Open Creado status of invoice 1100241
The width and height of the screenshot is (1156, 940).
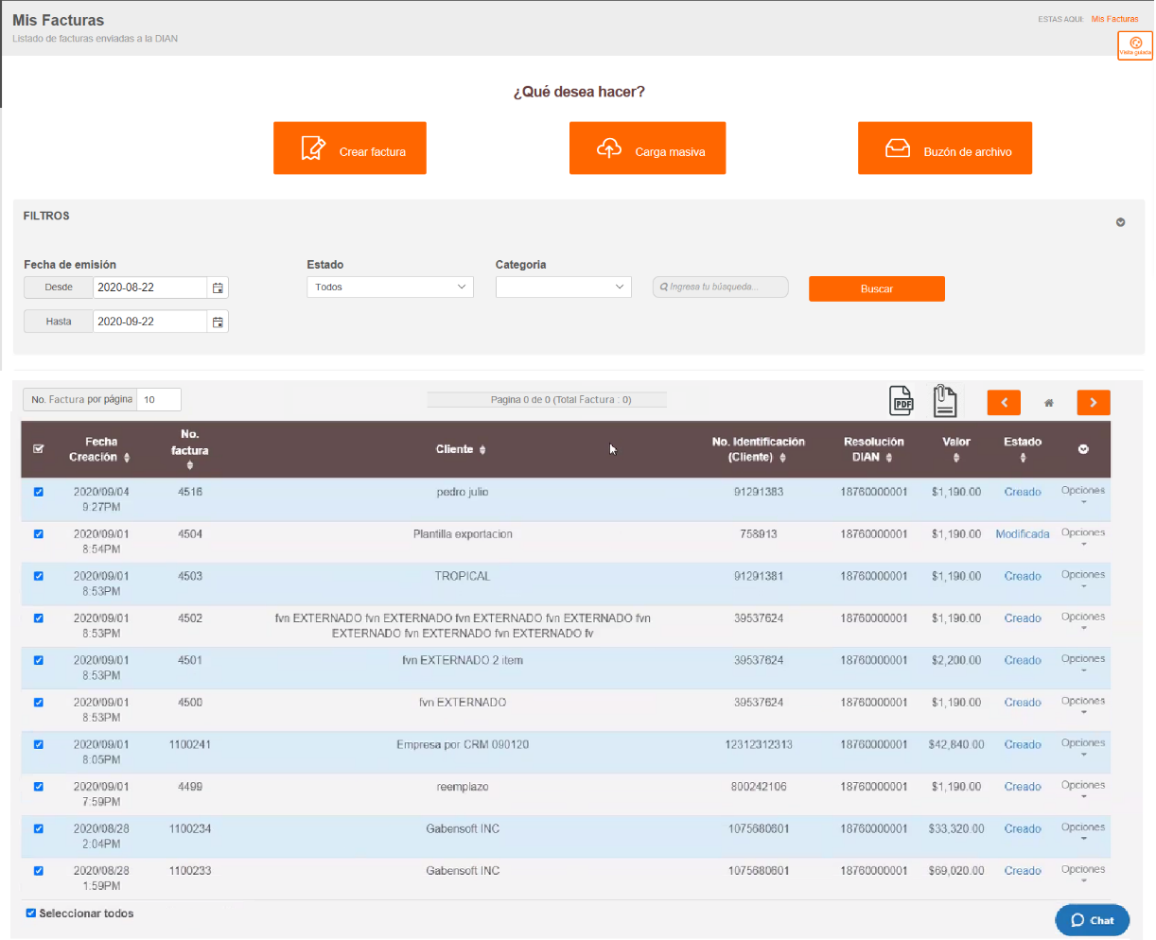[1023, 744]
